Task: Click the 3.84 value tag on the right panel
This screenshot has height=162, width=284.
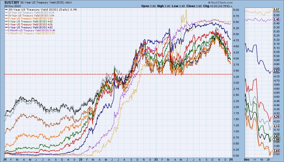Action: [276, 151]
